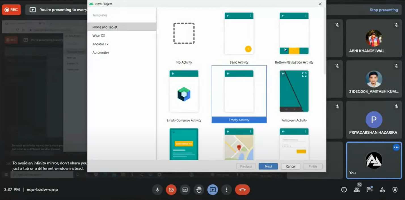
Task: Click Next in New Project dialog
Action: (268, 166)
